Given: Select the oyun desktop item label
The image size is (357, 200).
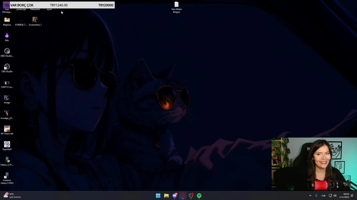Looking at the screenshot, I should point(49,9).
